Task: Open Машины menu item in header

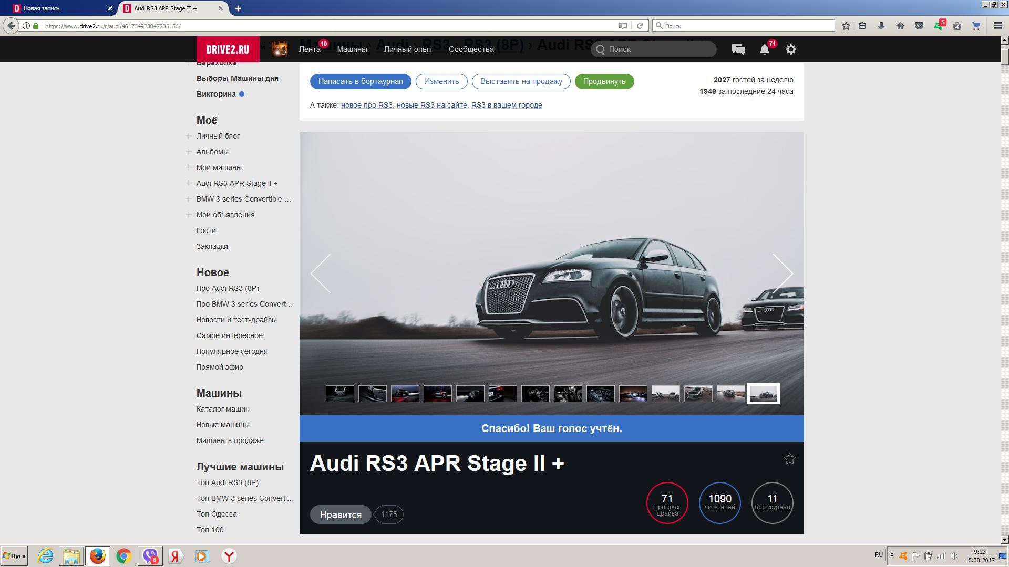Action: [x=352, y=49]
